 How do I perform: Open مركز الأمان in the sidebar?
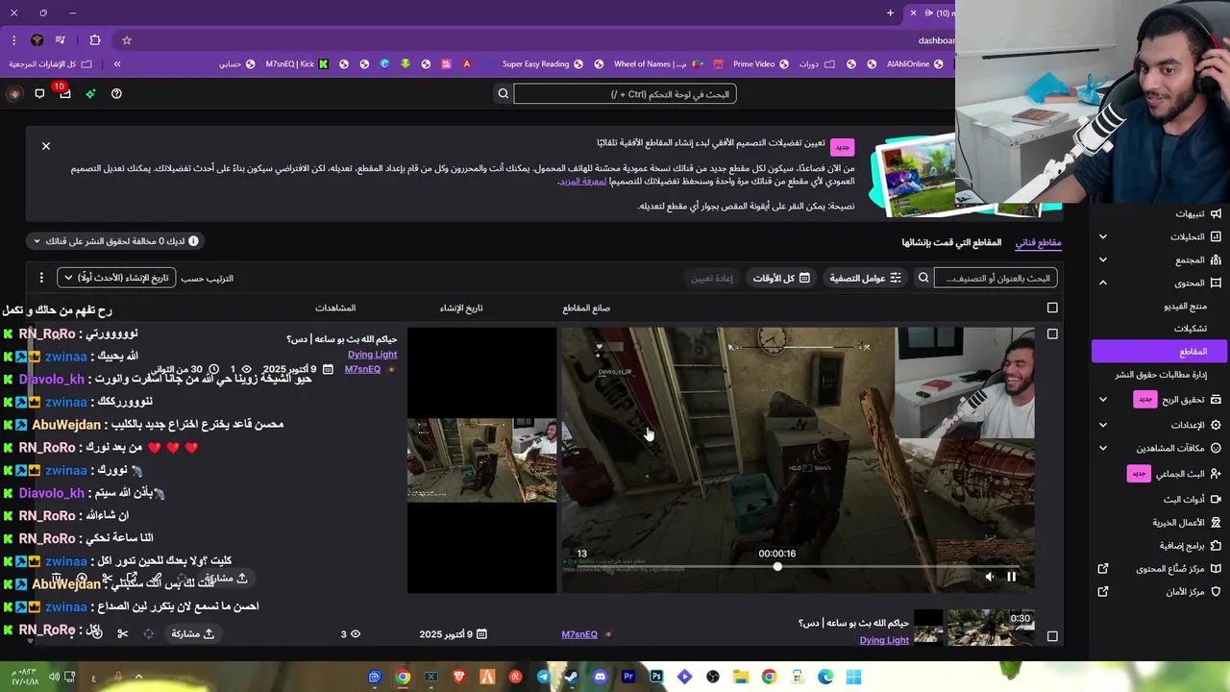tap(1160, 592)
